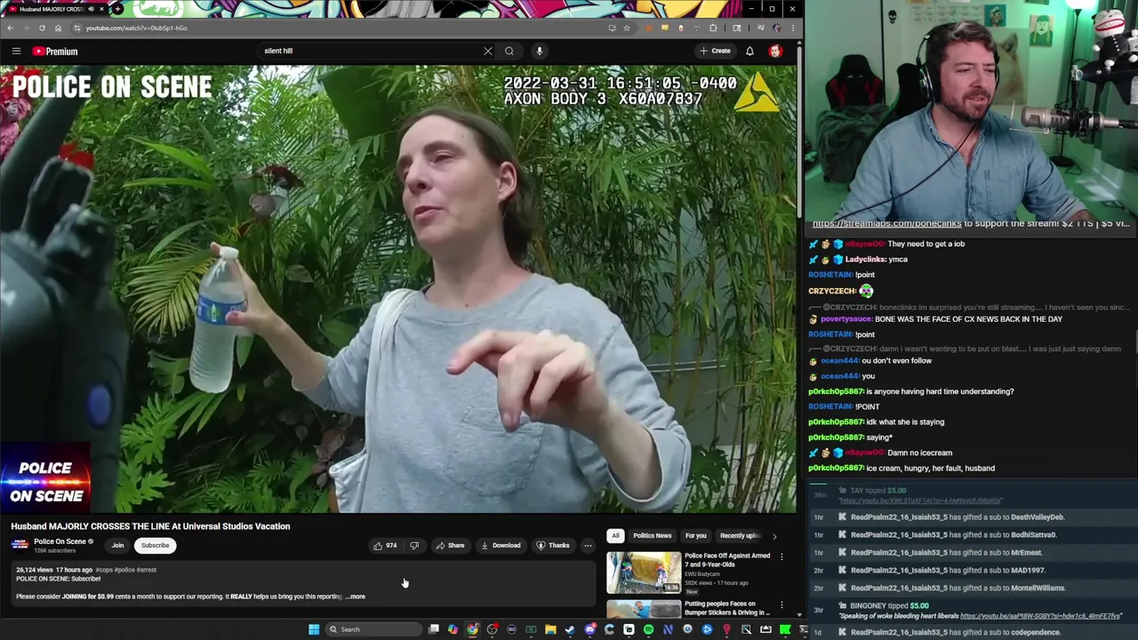Click the magnifier search button

click(509, 52)
